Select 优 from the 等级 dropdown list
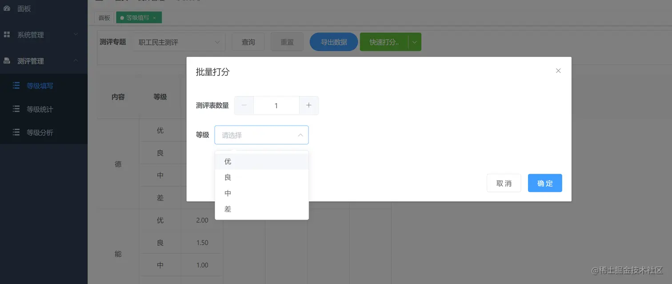The width and height of the screenshot is (672, 284). pyautogui.click(x=262, y=161)
